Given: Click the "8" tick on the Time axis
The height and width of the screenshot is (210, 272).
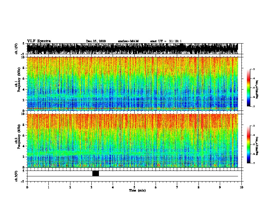Looking at the screenshot, I should pyautogui.click(x=199, y=187).
